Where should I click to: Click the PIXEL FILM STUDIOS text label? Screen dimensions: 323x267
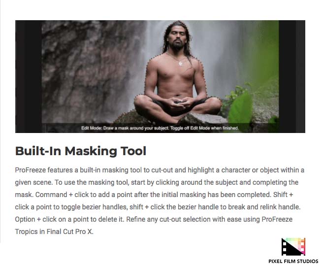click(x=293, y=261)
